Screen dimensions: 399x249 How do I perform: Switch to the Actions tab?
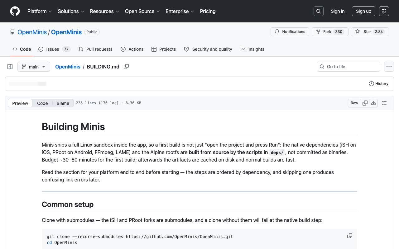pyautogui.click(x=132, y=49)
